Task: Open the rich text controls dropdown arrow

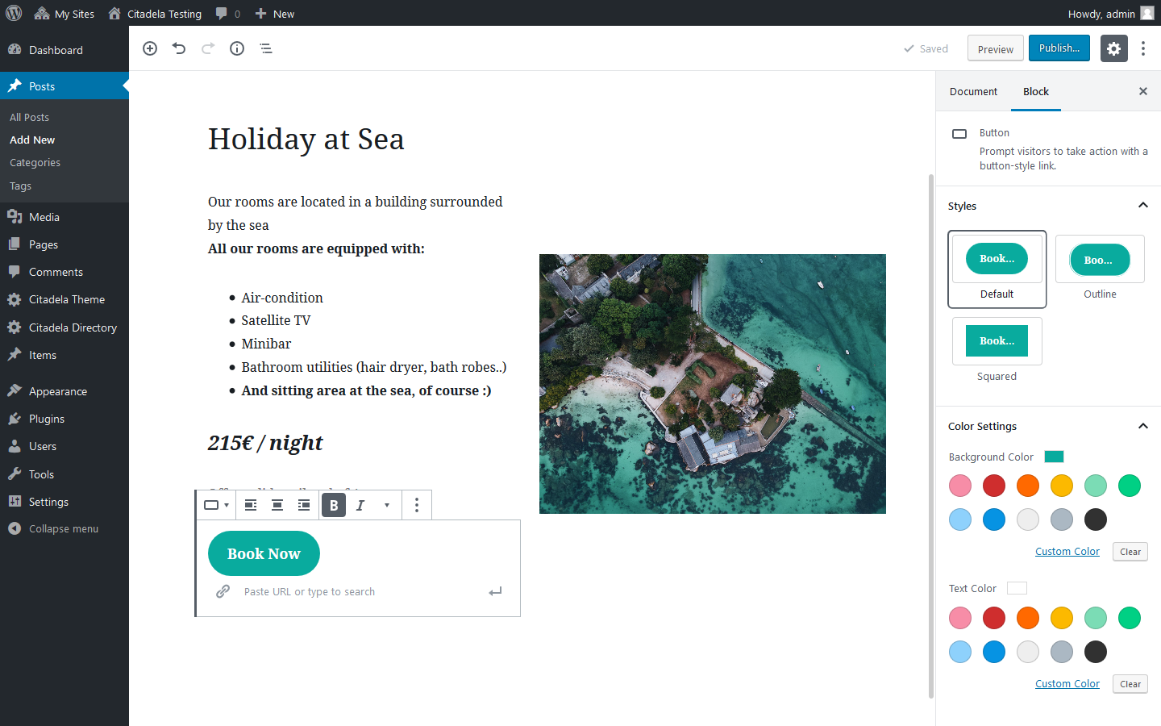Action: 387,505
